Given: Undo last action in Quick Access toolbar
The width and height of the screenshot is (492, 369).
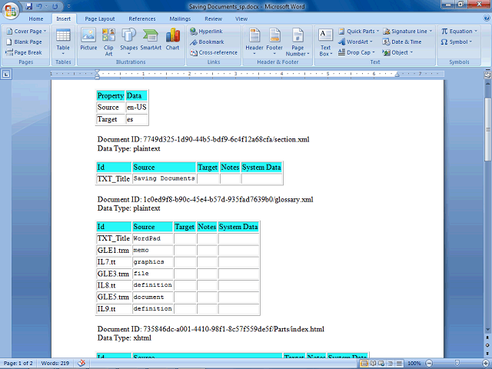Looking at the screenshot, I should pos(39,6).
